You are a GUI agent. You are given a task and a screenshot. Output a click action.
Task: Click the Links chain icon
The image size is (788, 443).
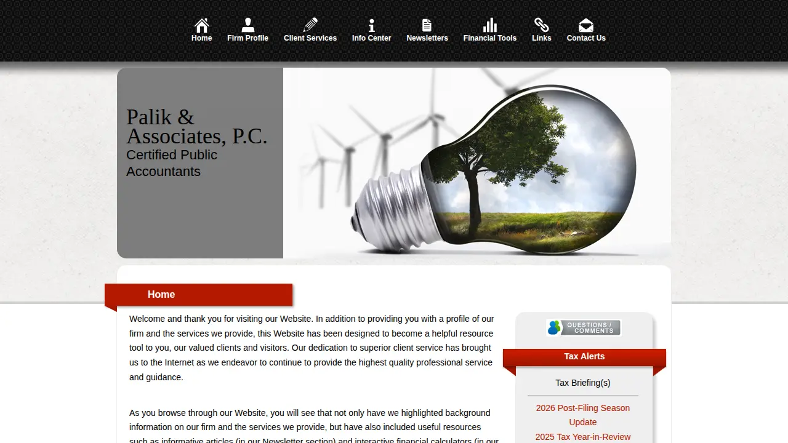[x=541, y=25]
